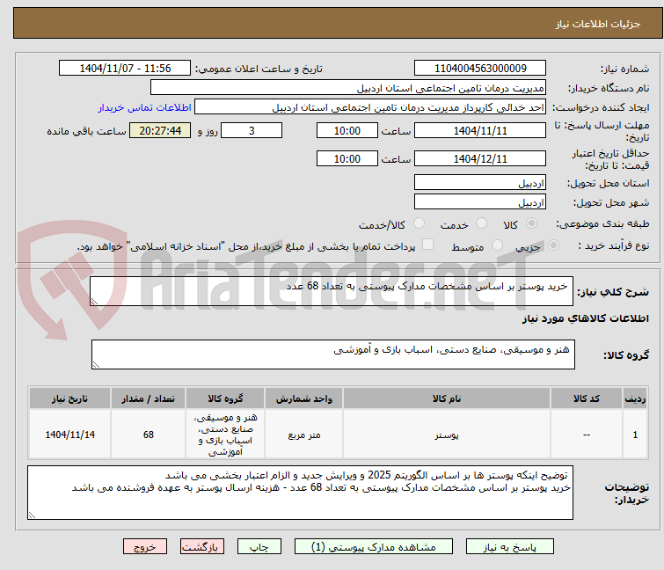This screenshot has height=570, width=664.
Task: Click the response deadline time 10:00 field
Action: [x=347, y=130]
